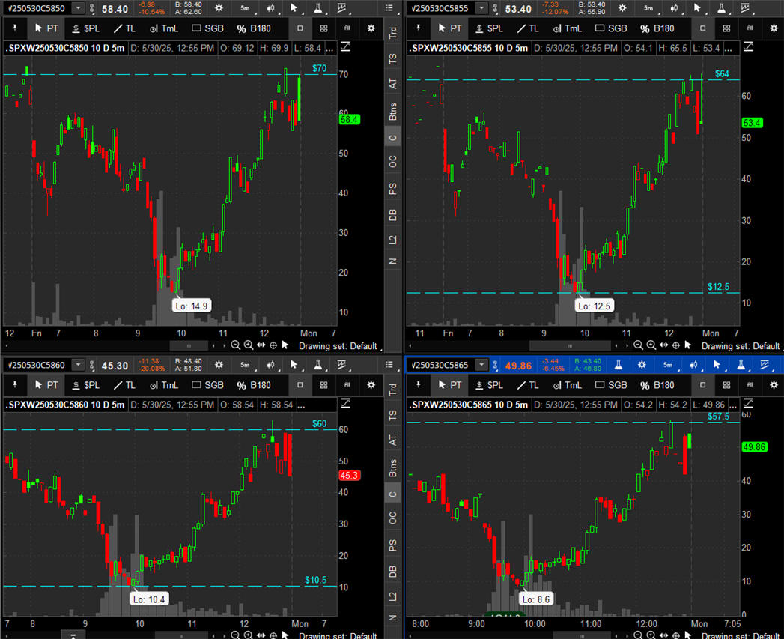Open Drawing set Default menu under C5850
Image resolution: width=784 pixels, height=639 pixels.
pos(340,346)
